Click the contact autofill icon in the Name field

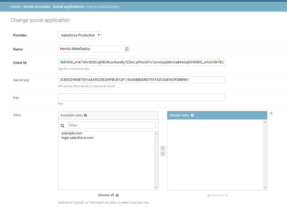tap(127, 49)
